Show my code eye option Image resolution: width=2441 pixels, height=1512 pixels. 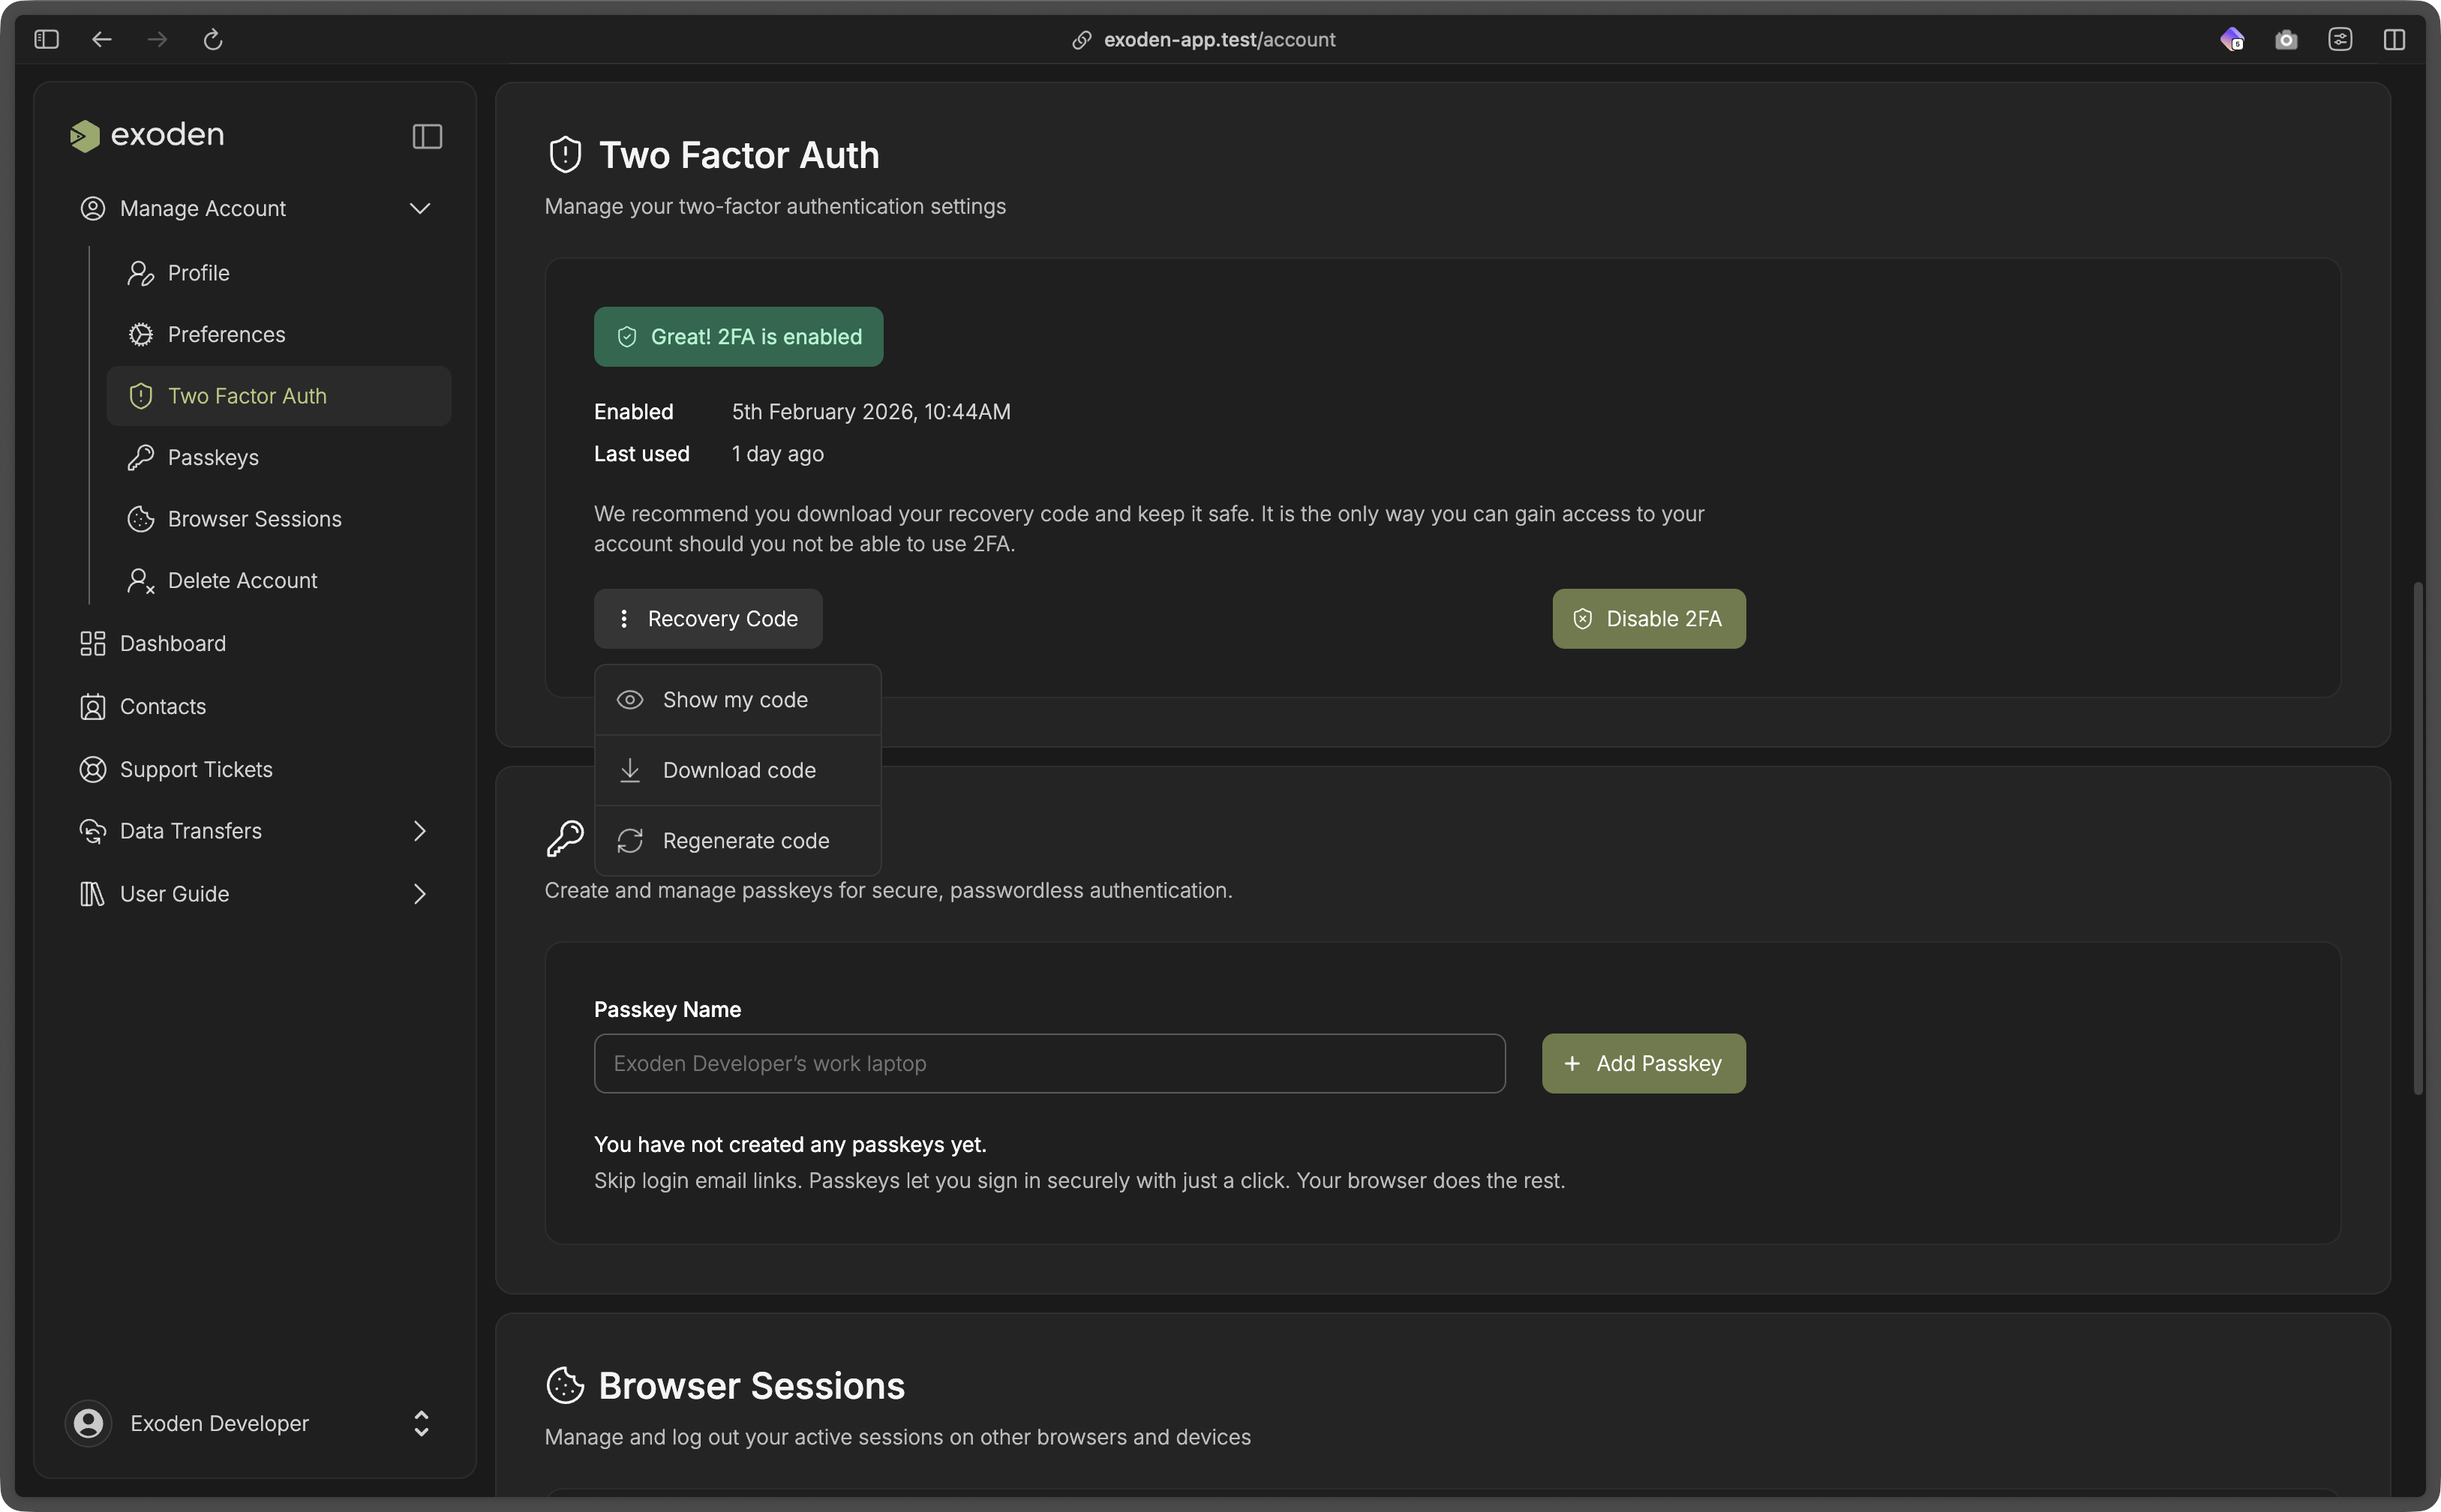point(735,700)
